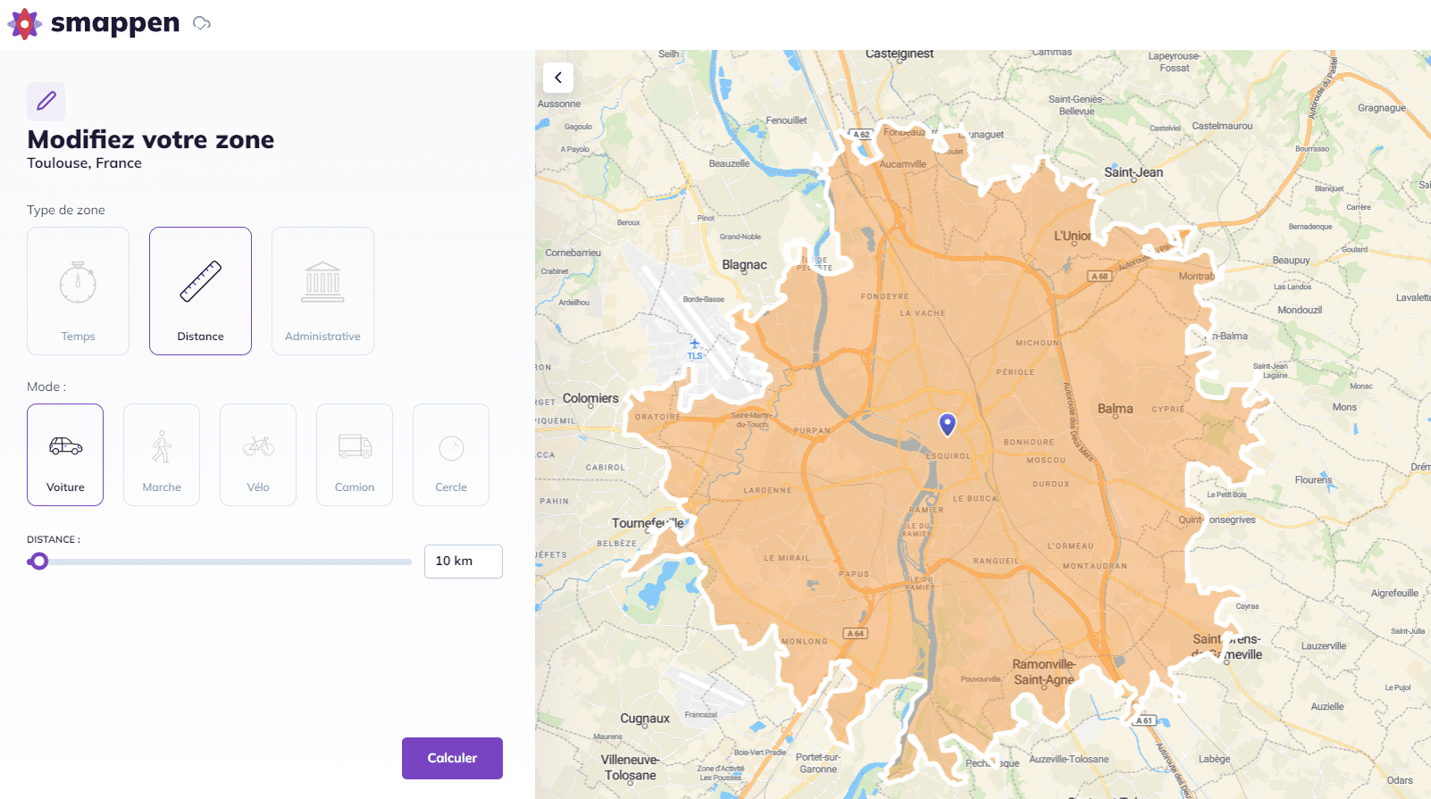Image resolution: width=1431 pixels, height=799 pixels.
Task: Choose Camion truck mode
Action: coord(355,455)
